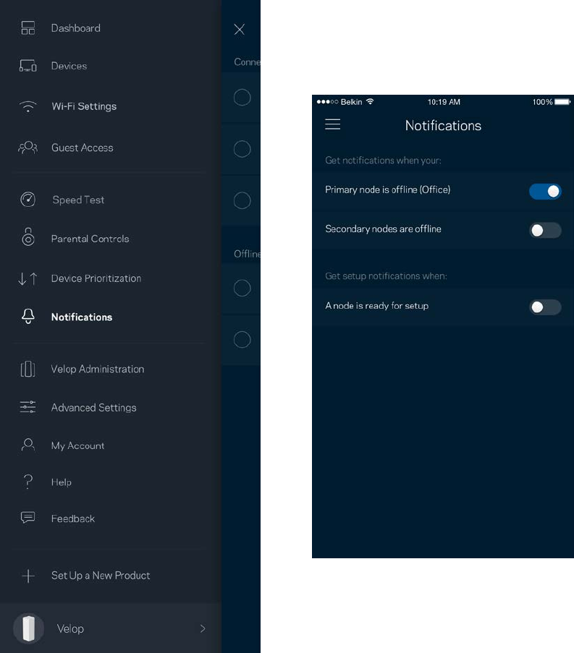Click the Device Prioritization arrows icon
This screenshot has width=574, height=653.
coord(28,278)
